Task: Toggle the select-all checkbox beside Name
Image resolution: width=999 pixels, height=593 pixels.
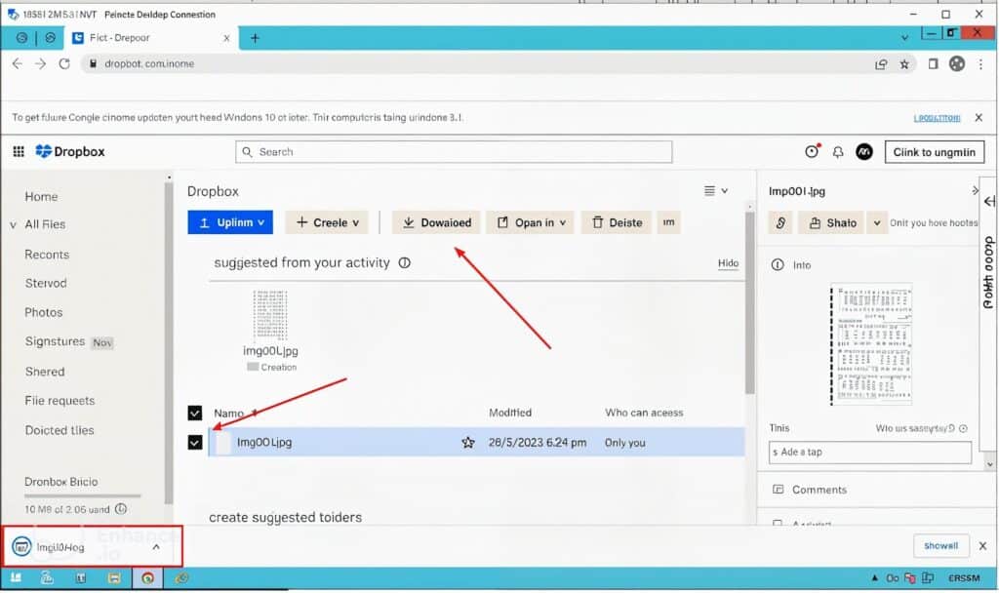Action: (x=195, y=413)
